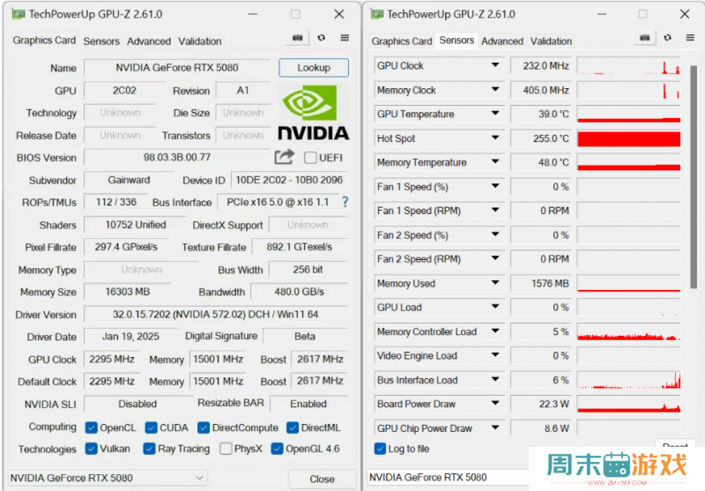Click the refresh icon in Sensors window
This screenshot has height=491, width=705.
pyautogui.click(x=667, y=38)
